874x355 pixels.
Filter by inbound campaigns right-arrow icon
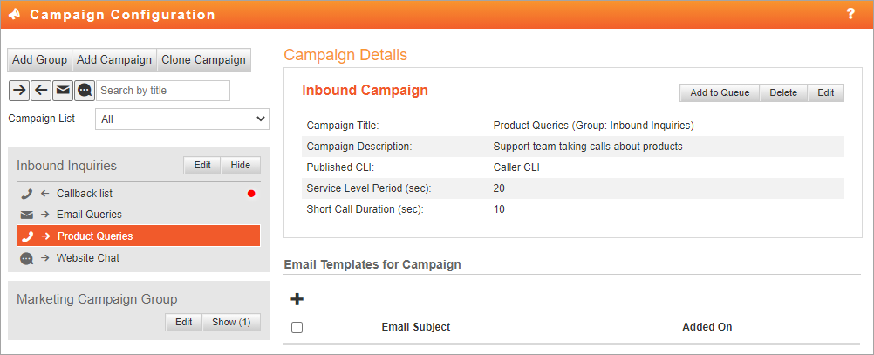click(19, 91)
